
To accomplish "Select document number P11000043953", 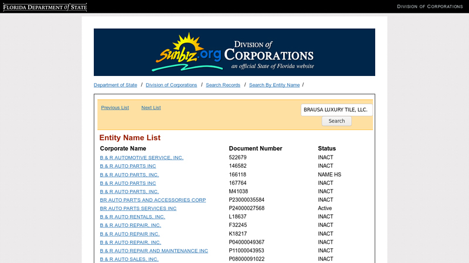I will pyautogui.click(x=246, y=251).
